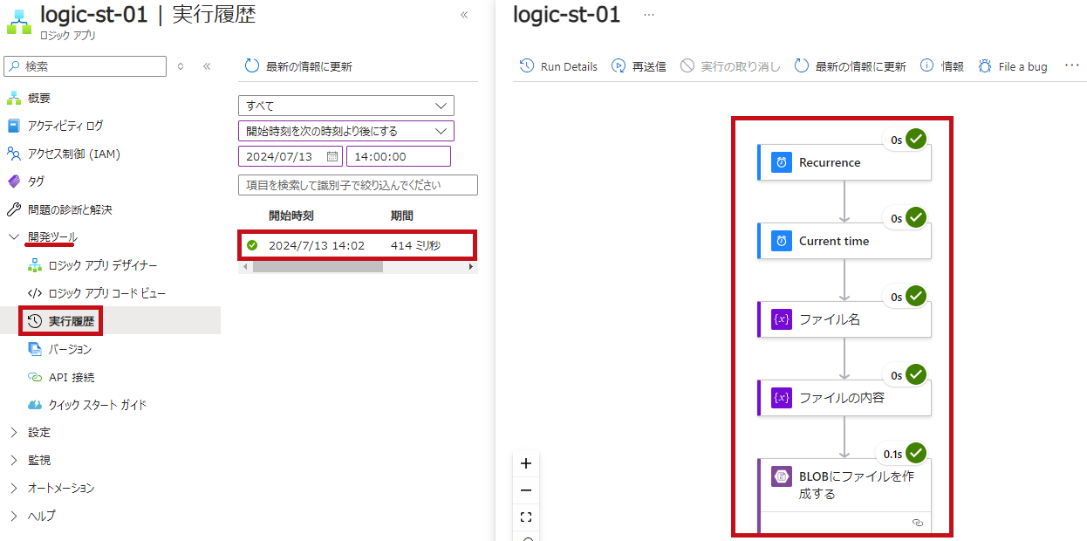Open ellipsis menu next to logic-st-01 title
Viewport: 1087px width, 541px height.
click(x=648, y=15)
